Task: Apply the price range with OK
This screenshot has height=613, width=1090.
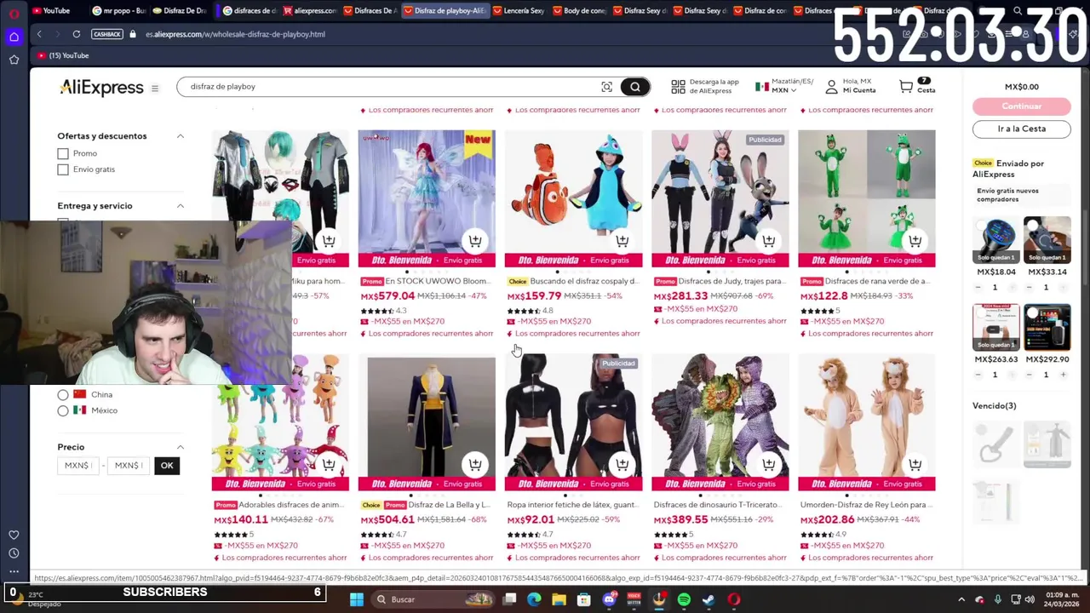Action: 167,466
